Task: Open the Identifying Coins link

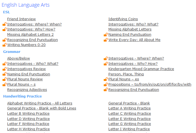Action: [123, 19]
